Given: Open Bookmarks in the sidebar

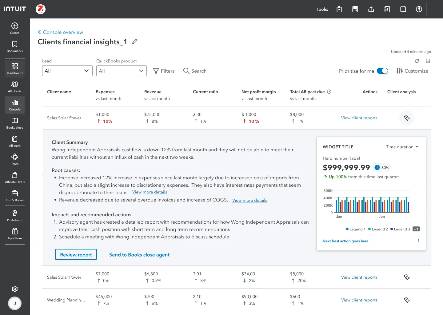Looking at the screenshot, I should tap(15, 46).
